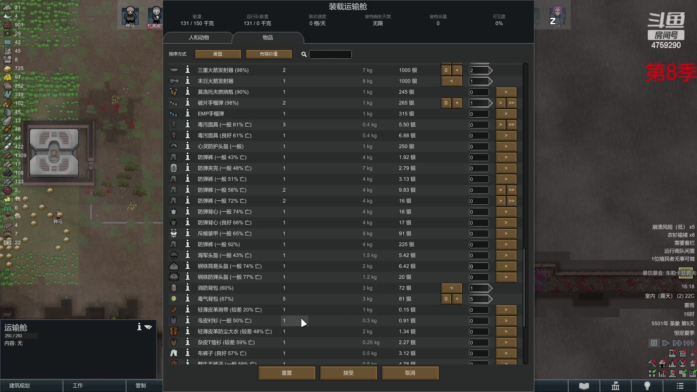Switch to the 人和动物 tab
The image size is (697, 392).
pyautogui.click(x=199, y=37)
